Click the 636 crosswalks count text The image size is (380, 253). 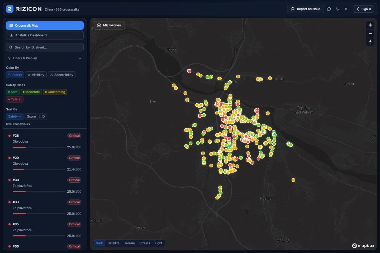(x=18, y=124)
